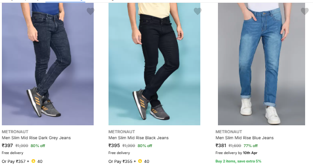313x168 pixels.
Task: Open Men Slim Mid Rise Dark Grey Jeans link
Action: click(36, 138)
